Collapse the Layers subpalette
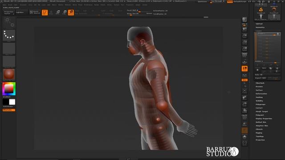Viewport: 285px width, 160px height. point(258,31)
